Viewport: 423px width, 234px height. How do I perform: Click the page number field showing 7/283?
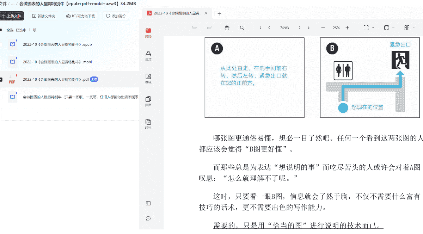[x=284, y=28]
